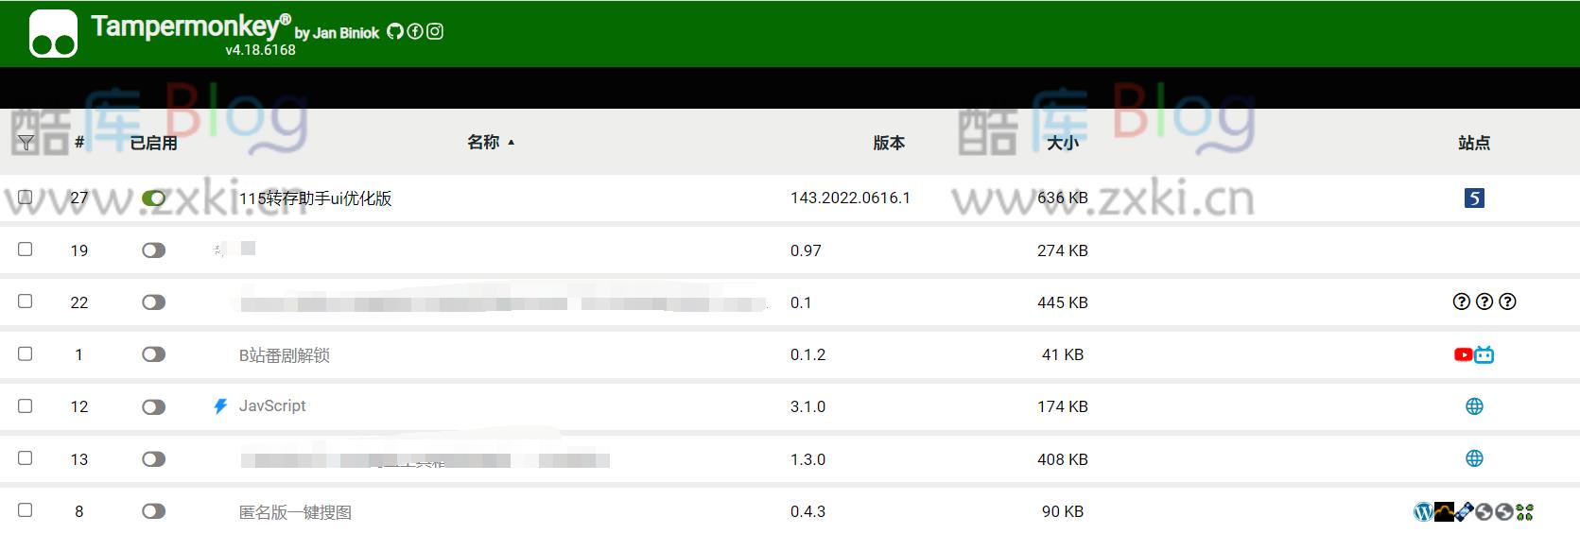This screenshot has height=534, width=1580.
Task: Click the v4.18.6168 version text
Action: 260,50
